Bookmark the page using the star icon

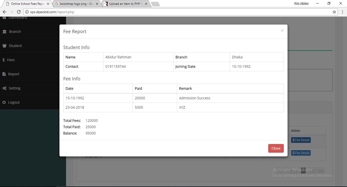[334, 12]
